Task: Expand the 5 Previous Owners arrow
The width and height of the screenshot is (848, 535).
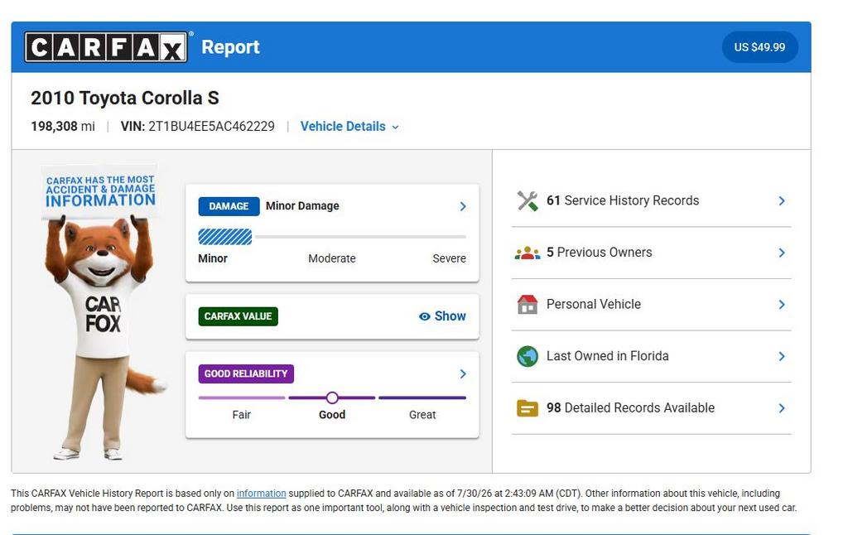Action: (782, 253)
